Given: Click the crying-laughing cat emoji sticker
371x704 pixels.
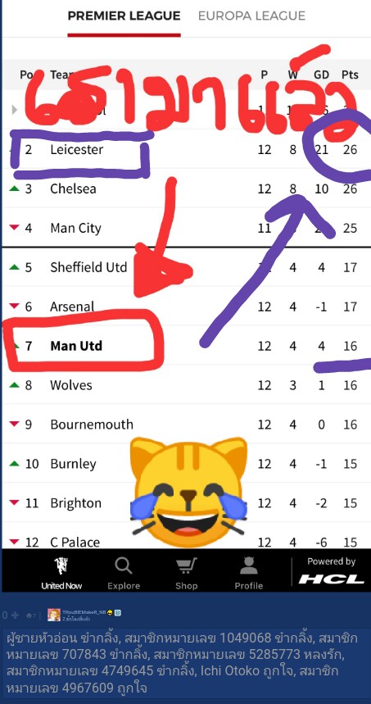Looking at the screenshot, I should 188,491.
